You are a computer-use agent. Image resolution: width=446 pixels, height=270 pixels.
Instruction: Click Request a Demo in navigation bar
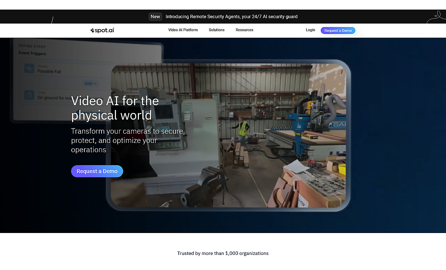pos(338,30)
